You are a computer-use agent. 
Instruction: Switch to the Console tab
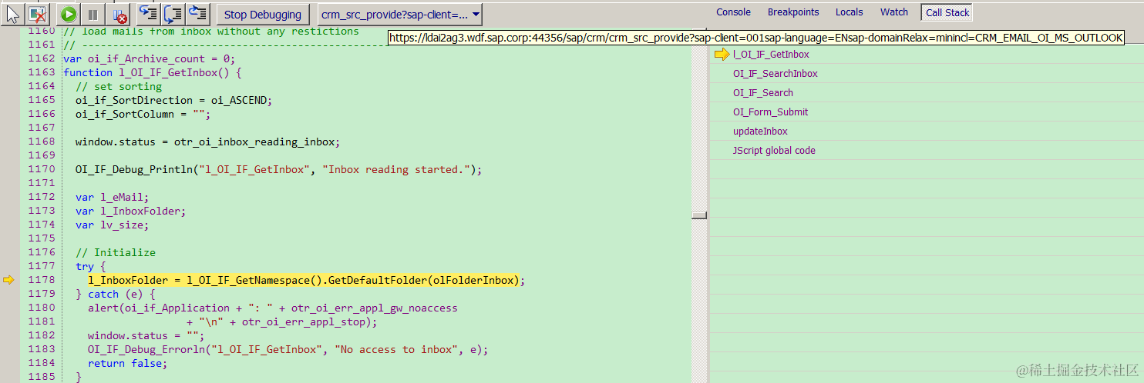pos(733,12)
